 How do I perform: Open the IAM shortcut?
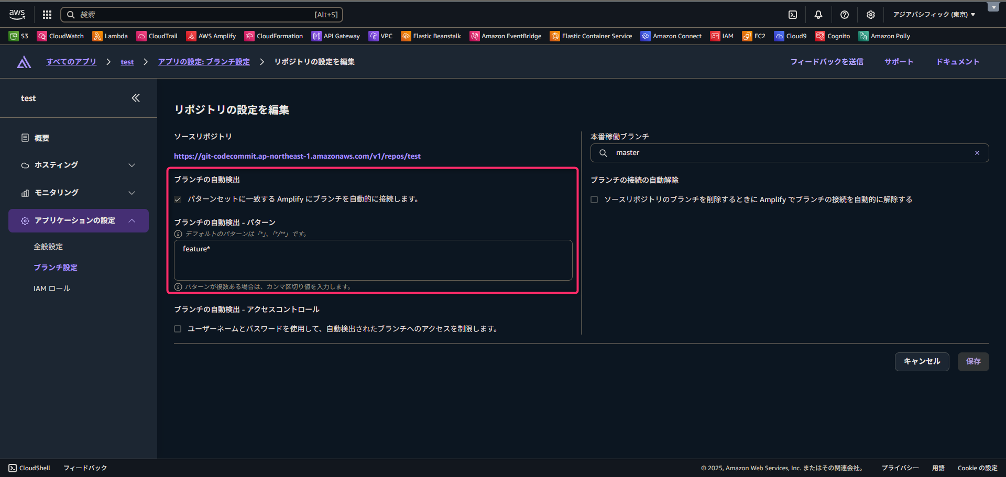click(x=722, y=36)
